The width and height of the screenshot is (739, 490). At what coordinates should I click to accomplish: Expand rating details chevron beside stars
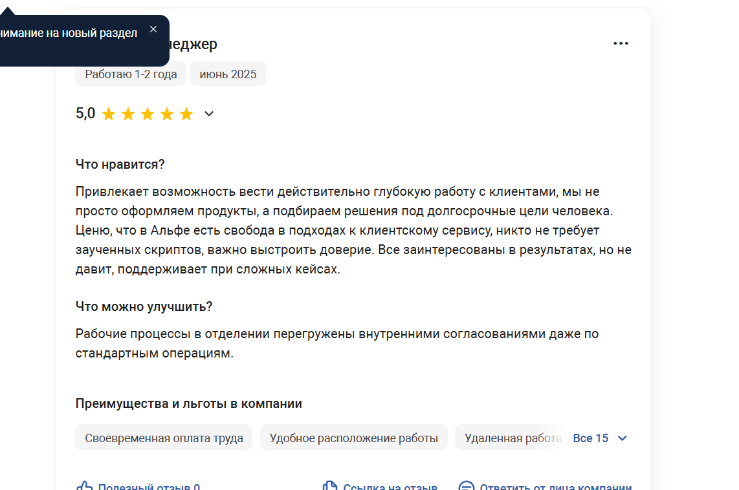coord(209,113)
